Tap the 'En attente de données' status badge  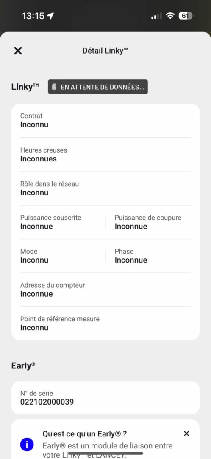[x=98, y=87]
